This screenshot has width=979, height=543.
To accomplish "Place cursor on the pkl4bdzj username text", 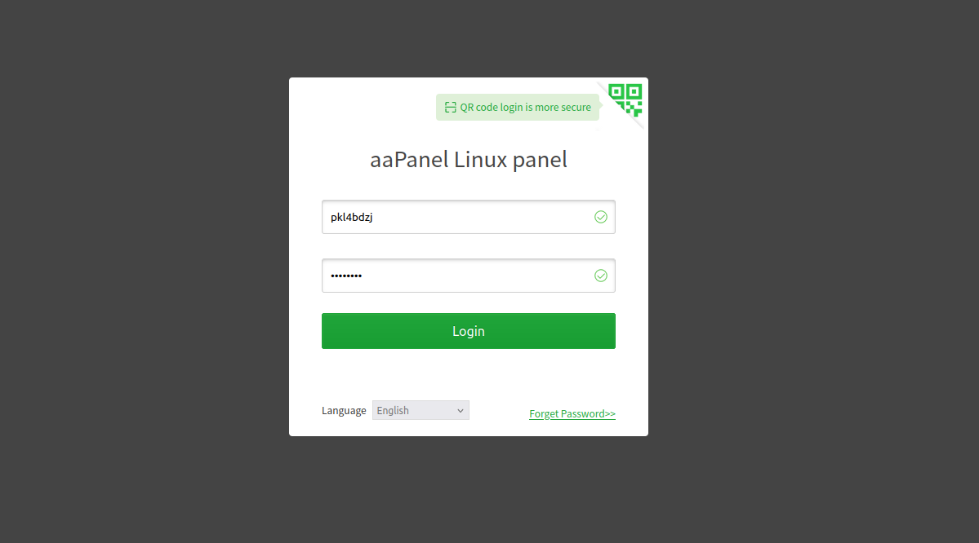I will click(352, 217).
